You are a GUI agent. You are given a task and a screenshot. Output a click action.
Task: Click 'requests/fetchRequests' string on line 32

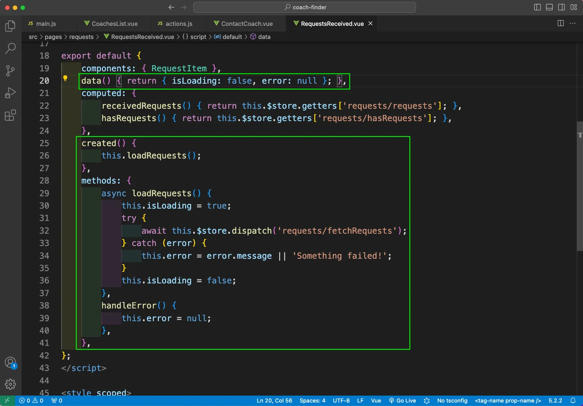337,231
